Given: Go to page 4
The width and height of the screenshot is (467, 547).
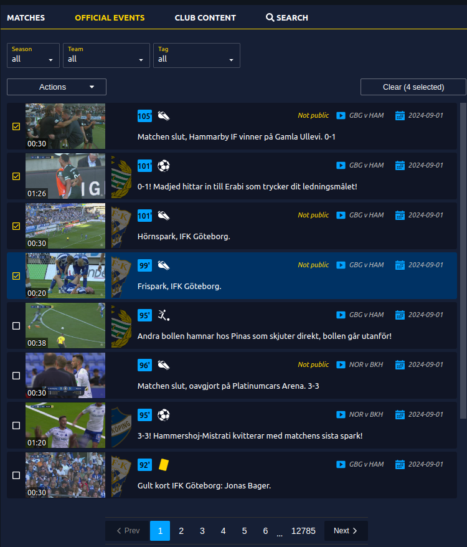Looking at the screenshot, I should tap(223, 531).
